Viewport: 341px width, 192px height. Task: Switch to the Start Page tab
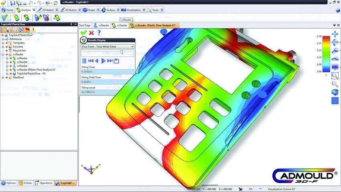85,25
